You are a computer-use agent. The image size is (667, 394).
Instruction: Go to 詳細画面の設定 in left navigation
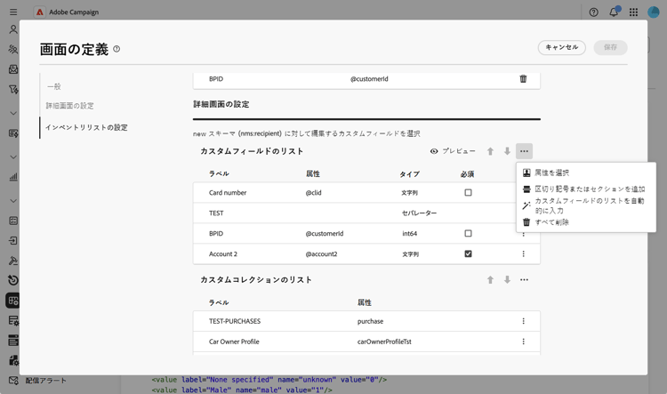pos(69,106)
